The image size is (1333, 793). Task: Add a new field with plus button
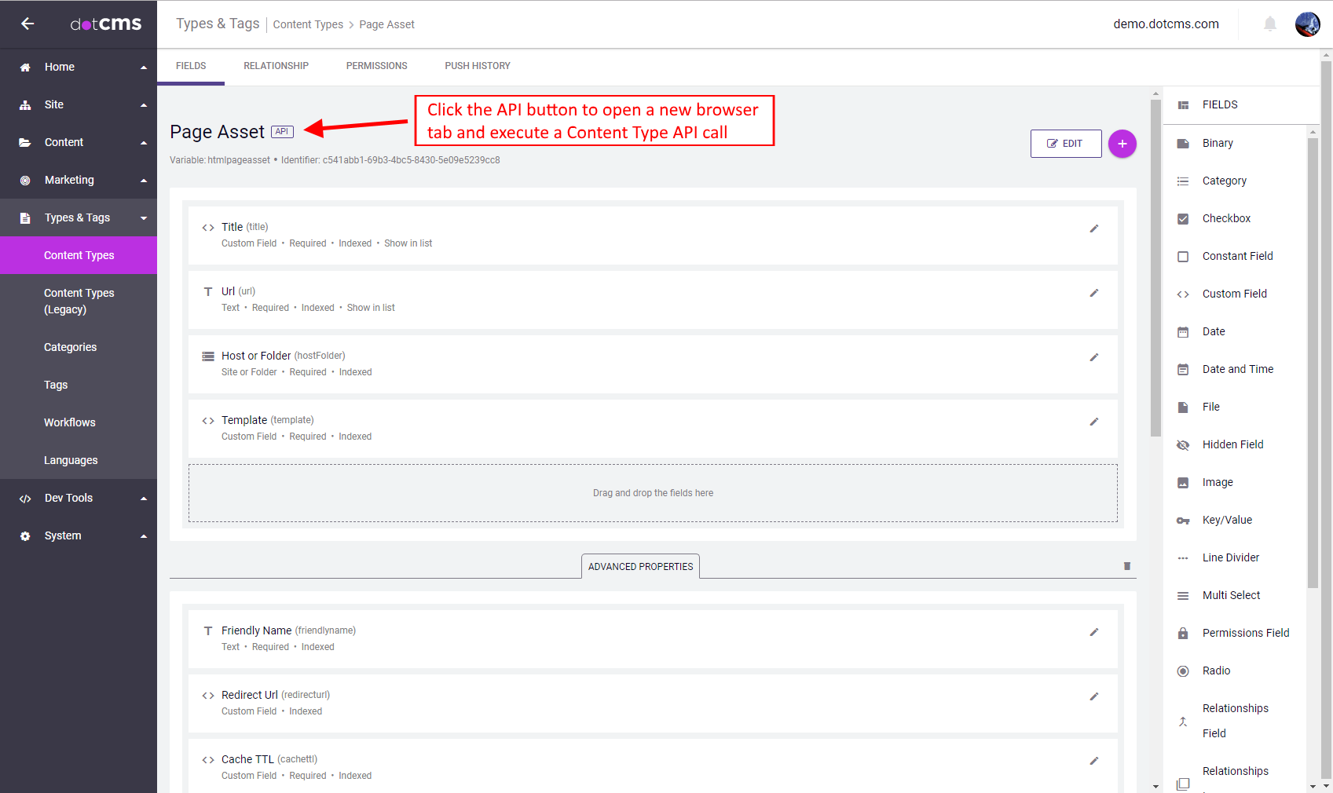(x=1122, y=144)
